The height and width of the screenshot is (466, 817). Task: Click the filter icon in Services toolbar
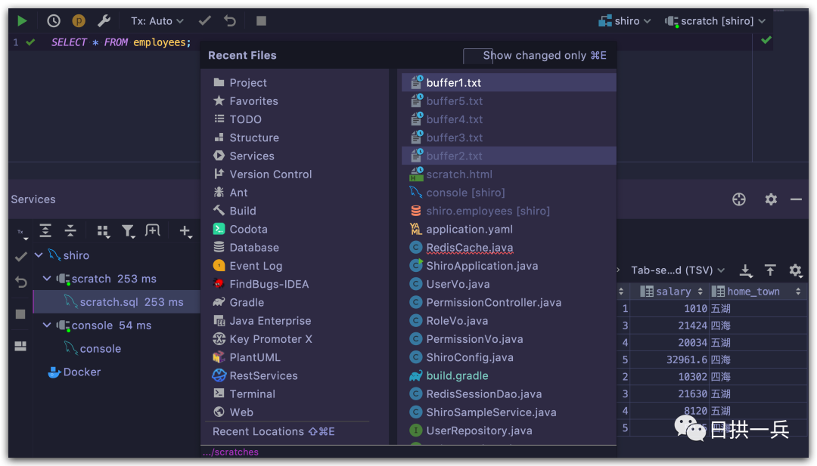[x=129, y=231]
